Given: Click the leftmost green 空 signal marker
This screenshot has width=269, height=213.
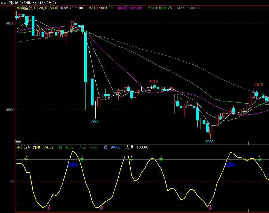Looking at the screenshot, I should point(26,159).
